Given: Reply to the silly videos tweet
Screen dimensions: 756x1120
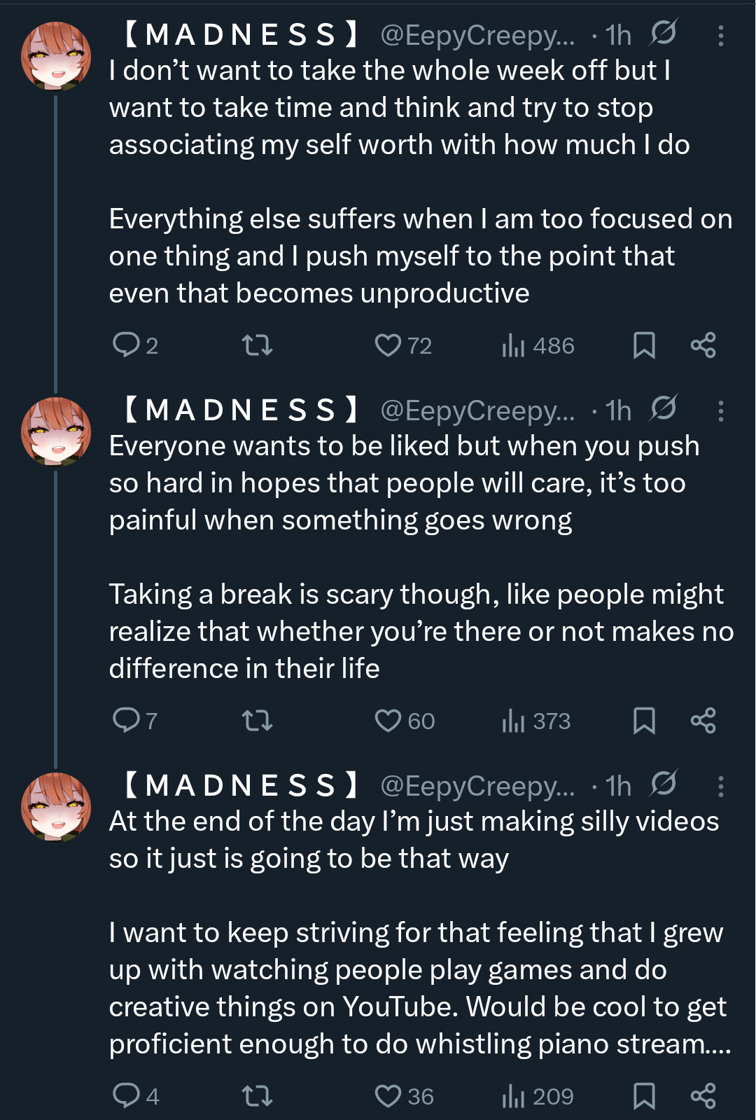Looking at the screenshot, I should click(x=127, y=1095).
